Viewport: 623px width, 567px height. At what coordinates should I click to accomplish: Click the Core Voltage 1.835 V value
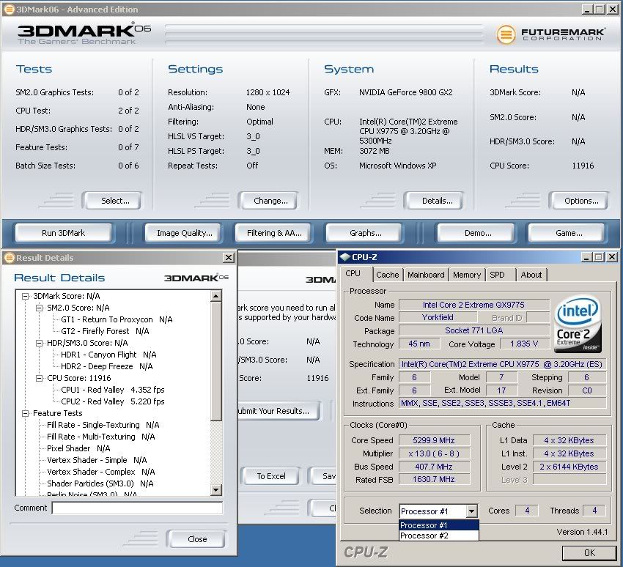click(524, 344)
